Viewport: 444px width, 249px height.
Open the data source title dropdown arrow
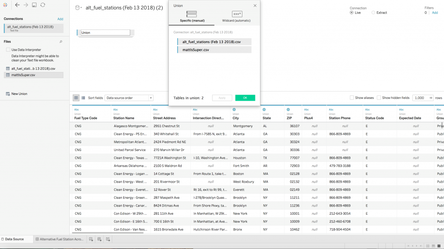point(81,8)
